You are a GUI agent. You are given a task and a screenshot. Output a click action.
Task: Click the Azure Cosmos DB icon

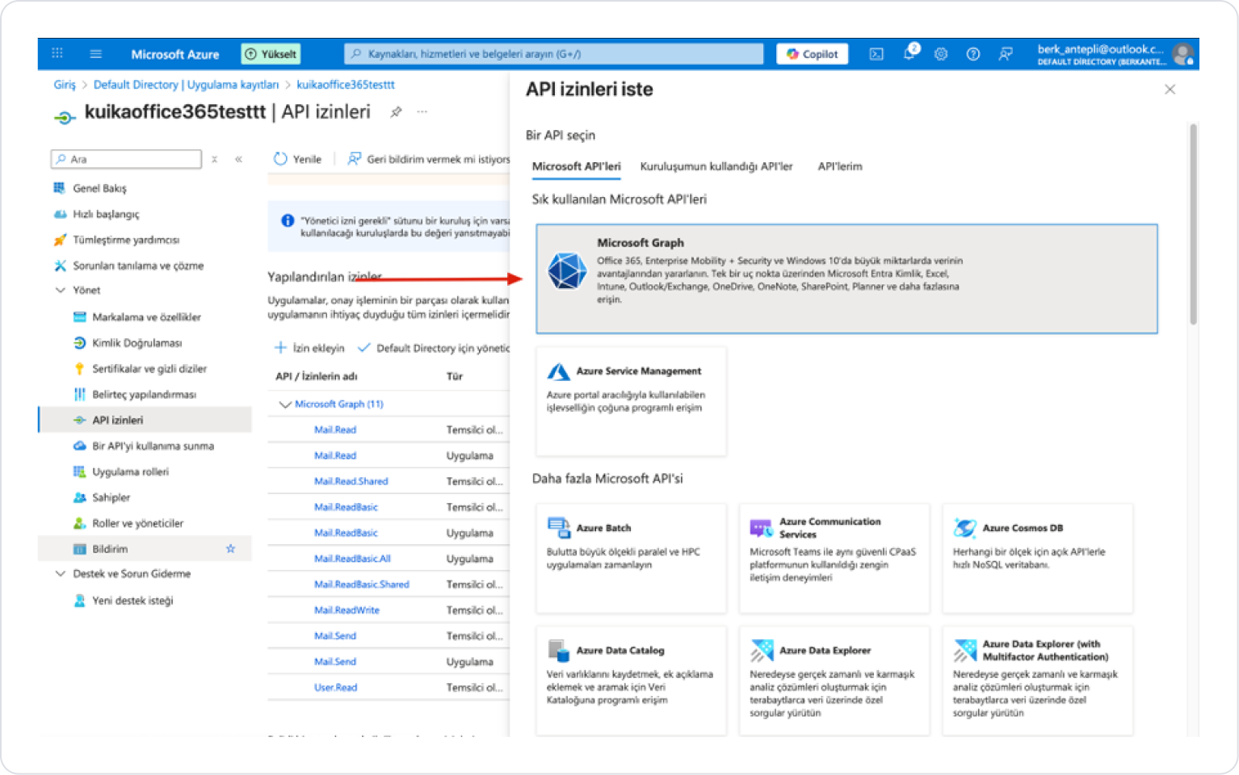[964, 528]
